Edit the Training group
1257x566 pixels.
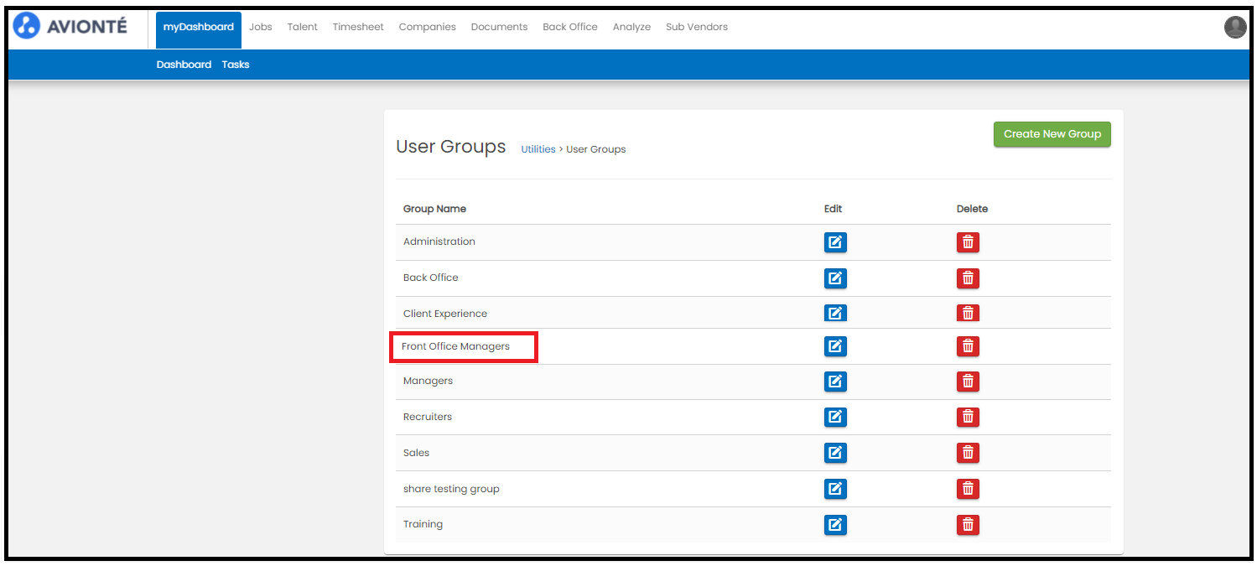834,525
